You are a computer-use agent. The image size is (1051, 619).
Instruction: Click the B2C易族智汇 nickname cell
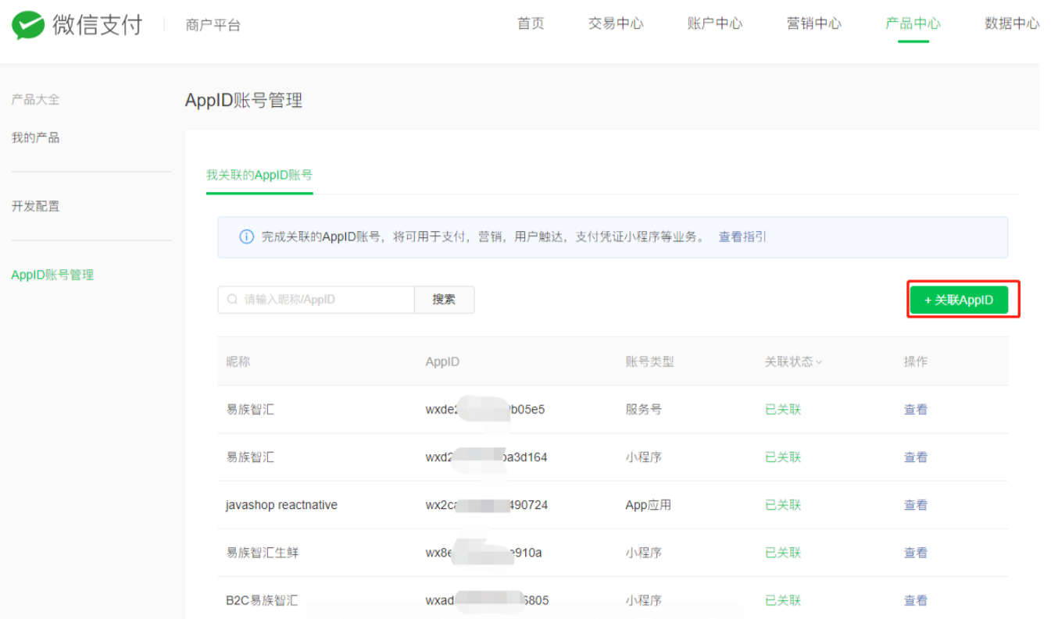pos(262,600)
